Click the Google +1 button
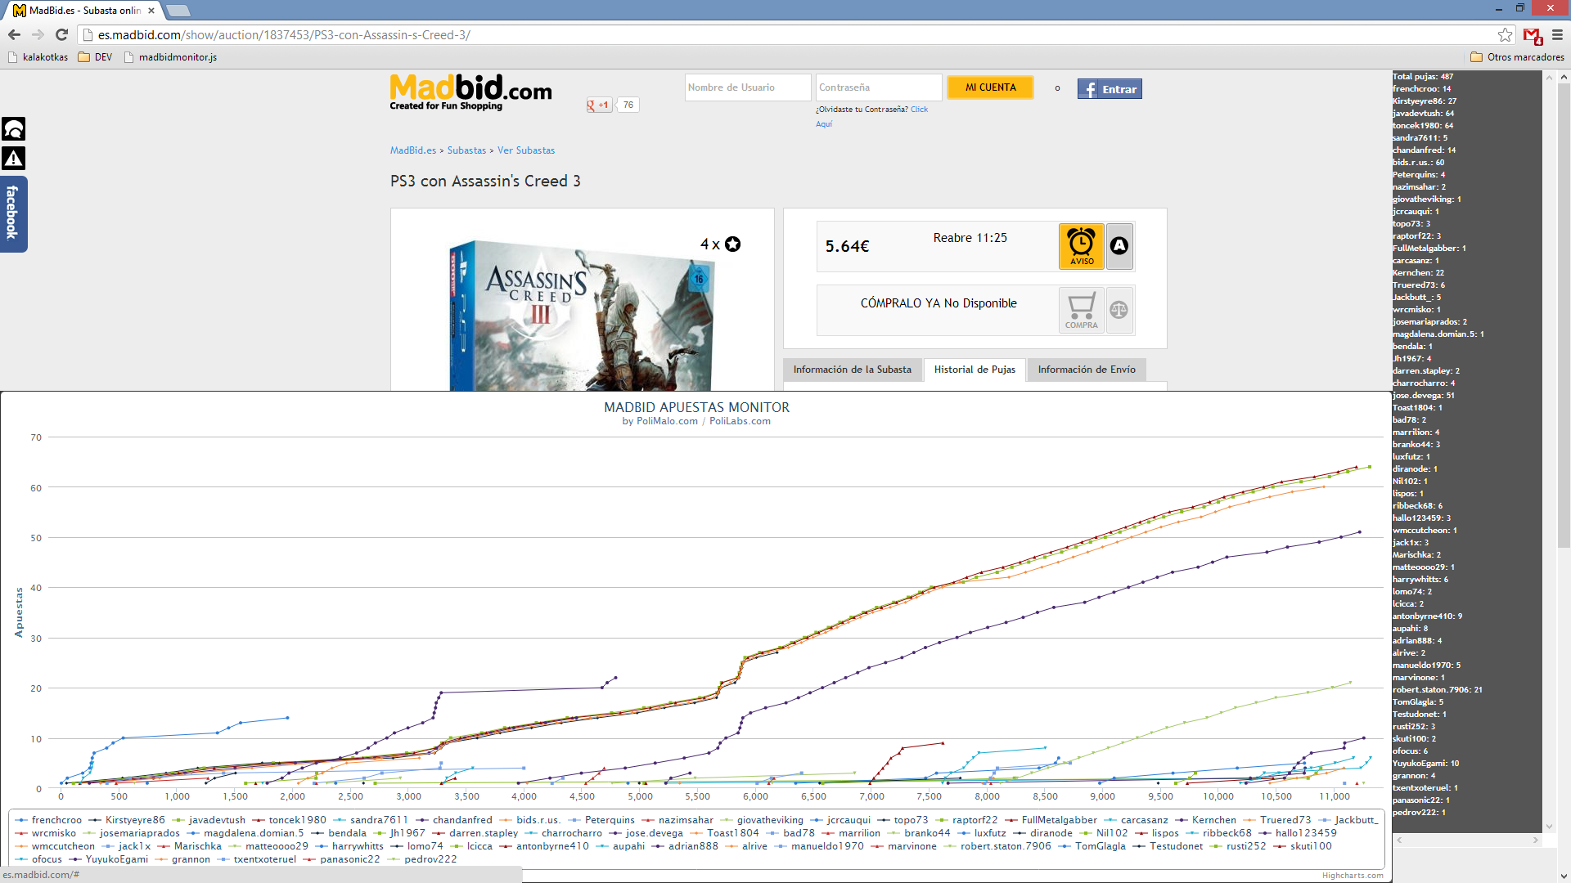Image resolution: width=1571 pixels, height=883 pixels. pyautogui.click(x=599, y=105)
